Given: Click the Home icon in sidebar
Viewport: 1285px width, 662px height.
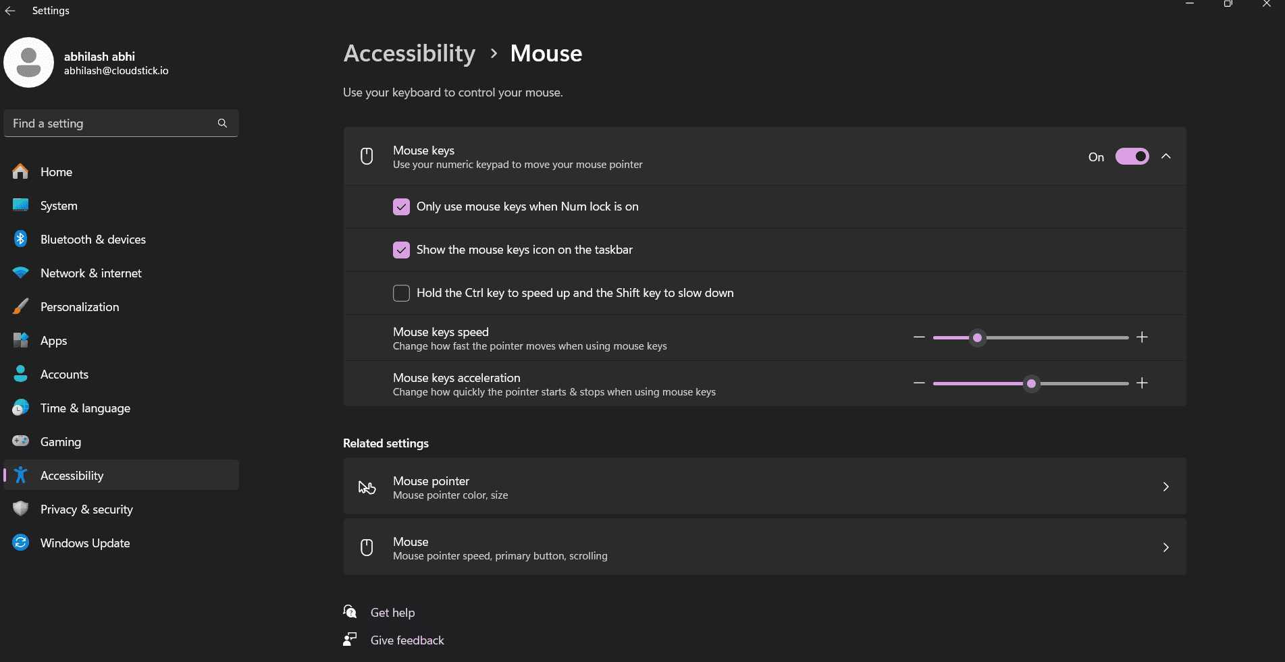Looking at the screenshot, I should [20, 172].
